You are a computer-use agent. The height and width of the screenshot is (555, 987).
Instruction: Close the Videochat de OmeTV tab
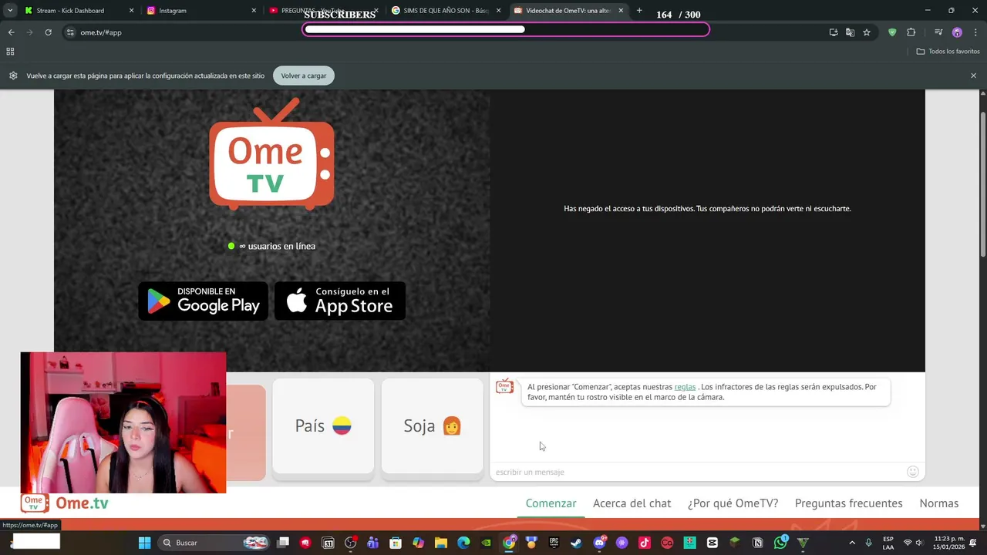coord(621,11)
